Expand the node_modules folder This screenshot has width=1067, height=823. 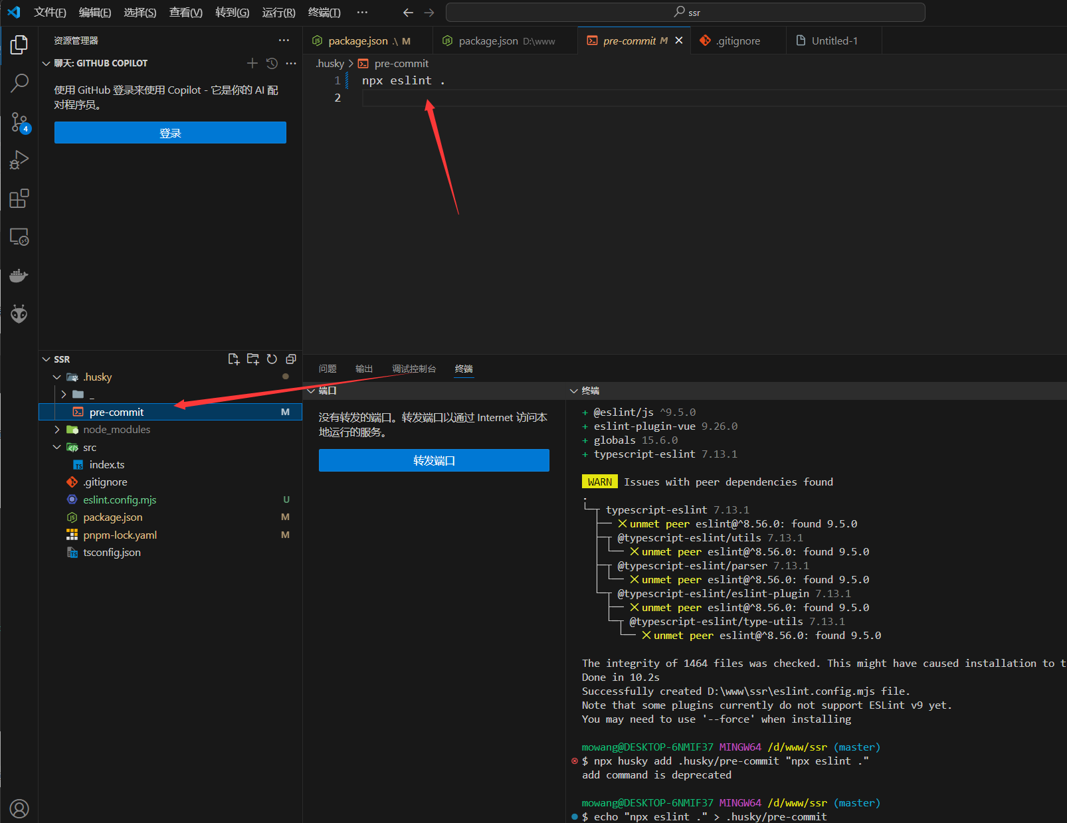tap(57, 430)
